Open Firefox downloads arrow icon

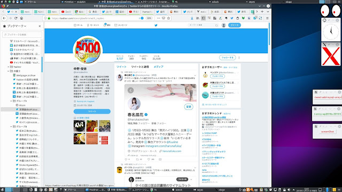pos(192,18)
